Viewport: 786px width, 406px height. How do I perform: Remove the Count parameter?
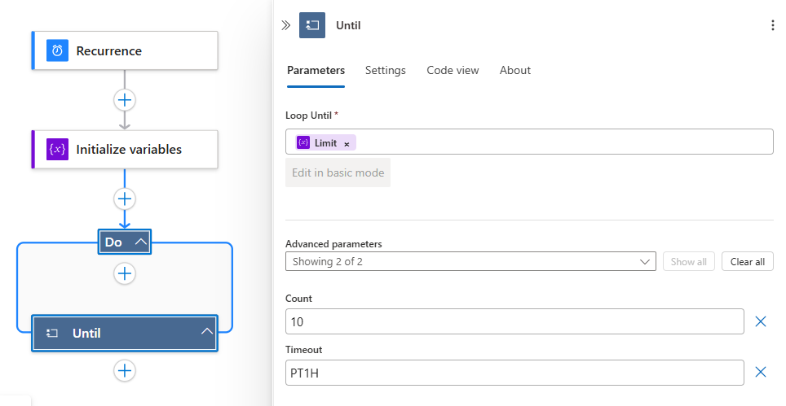coord(761,321)
